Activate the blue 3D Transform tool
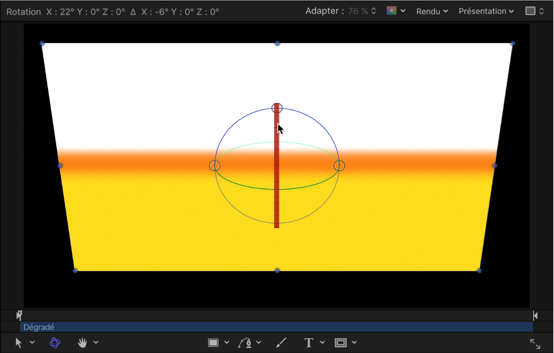This screenshot has width=554, height=353. pyautogui.click(x=55, y=343)
